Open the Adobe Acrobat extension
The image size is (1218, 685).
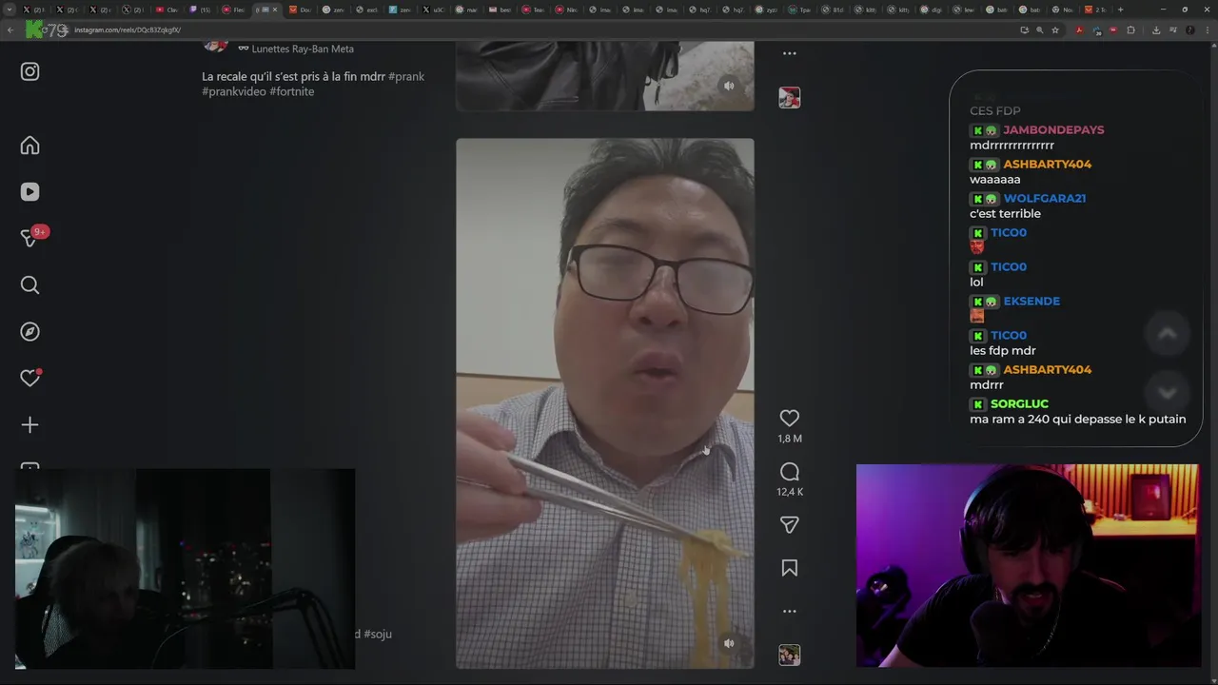(1079, 30)
